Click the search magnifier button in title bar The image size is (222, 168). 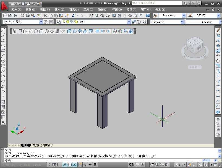[185, 3]
